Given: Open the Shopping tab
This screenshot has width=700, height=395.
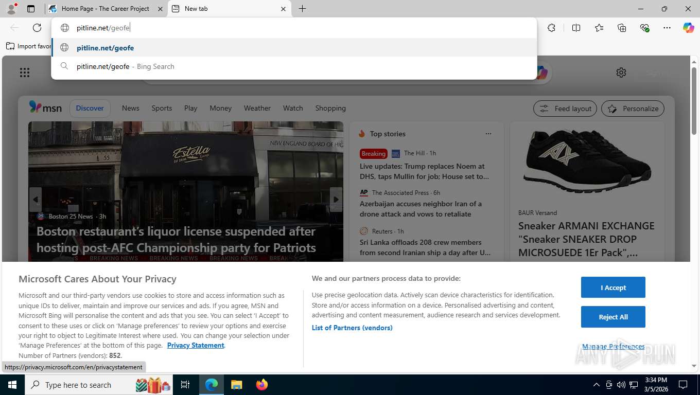Looking at the screenshot, I should coord(330,108).
